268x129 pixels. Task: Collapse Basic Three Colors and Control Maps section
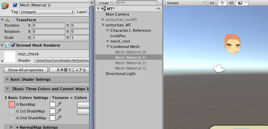tap(7, 89)
